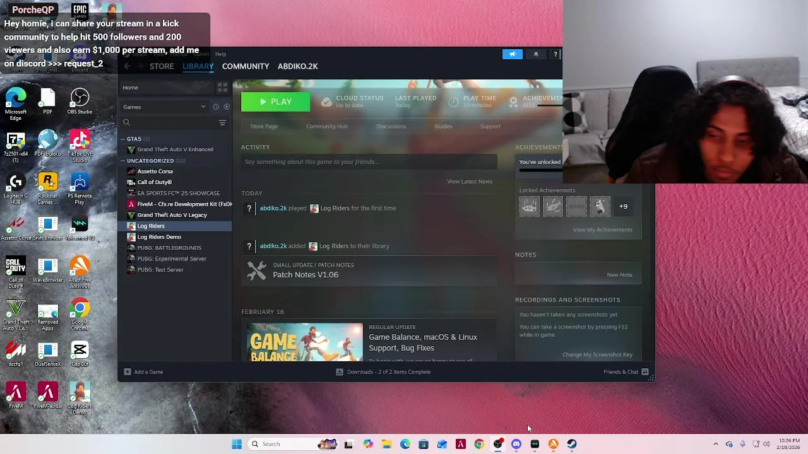Open Friends & Chat
808x454 pixels.
tap(626, 372)
